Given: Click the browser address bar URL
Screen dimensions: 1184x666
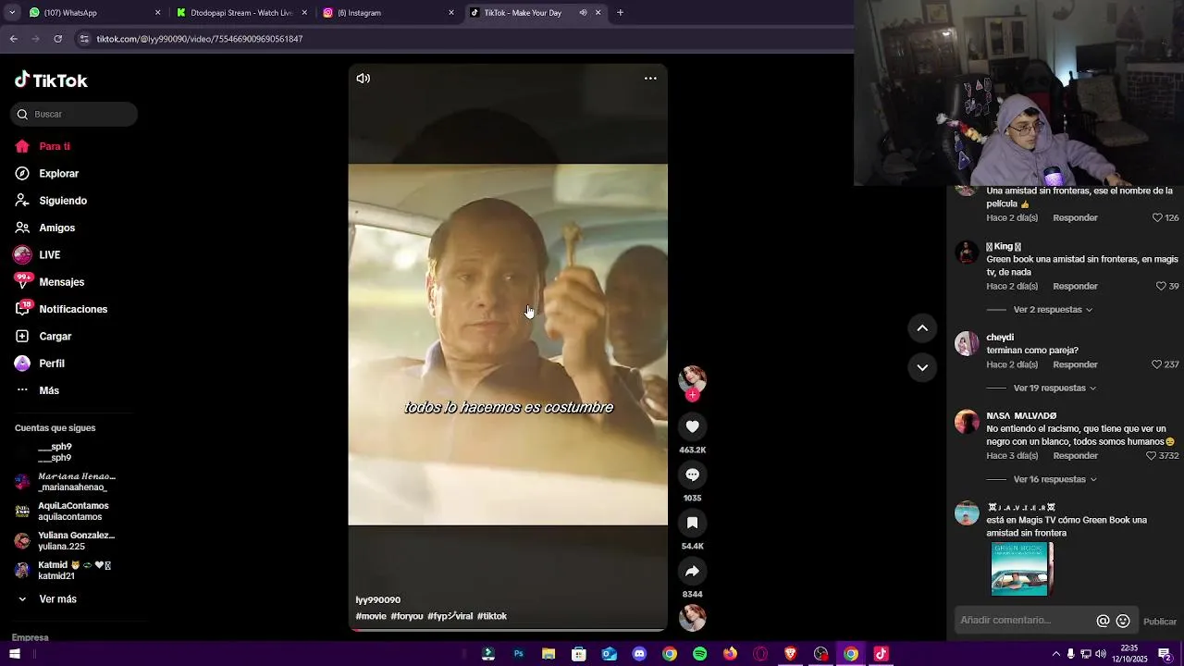Looking at the screenshot, I should pos(200,39).
